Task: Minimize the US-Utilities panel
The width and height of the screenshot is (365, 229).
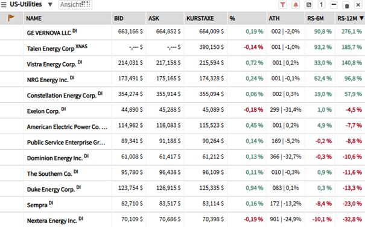Action: [x=334, y=5]
